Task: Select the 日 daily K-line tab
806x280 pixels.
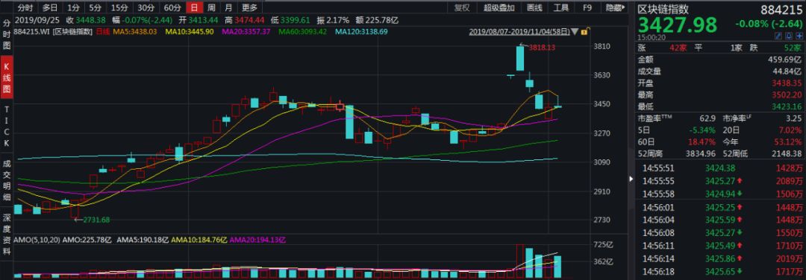Action: tap(194, 7)
